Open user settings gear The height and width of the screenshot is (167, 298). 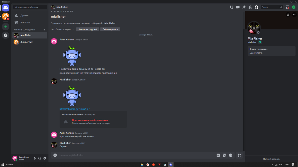pos(45,158)
